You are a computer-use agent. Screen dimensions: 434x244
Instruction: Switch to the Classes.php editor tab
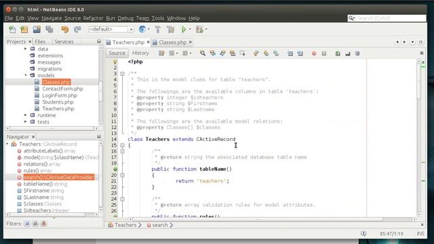tap(172, 42)
